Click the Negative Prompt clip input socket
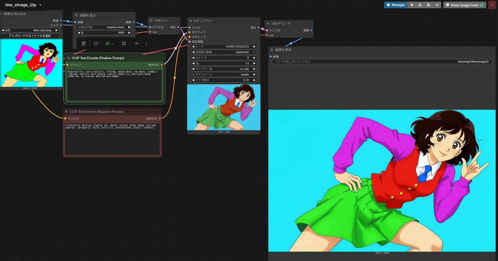Screen dimensions: 498x261 click(x=65, y=118)
